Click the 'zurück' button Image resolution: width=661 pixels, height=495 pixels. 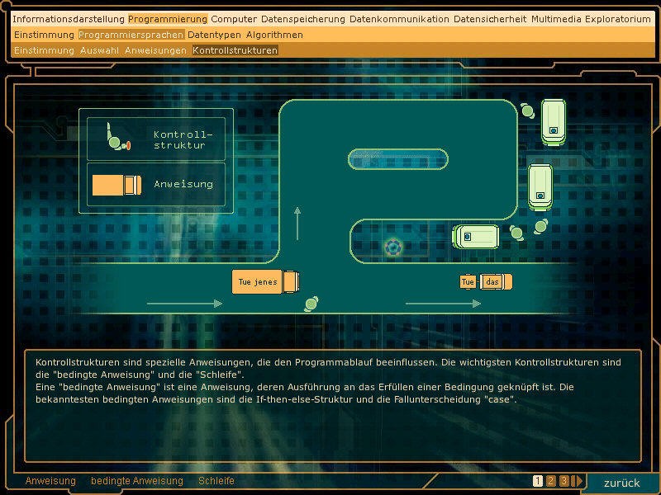(x=621, y=483)
